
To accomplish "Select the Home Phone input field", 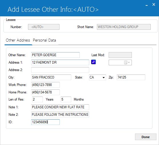I will 45,92.
